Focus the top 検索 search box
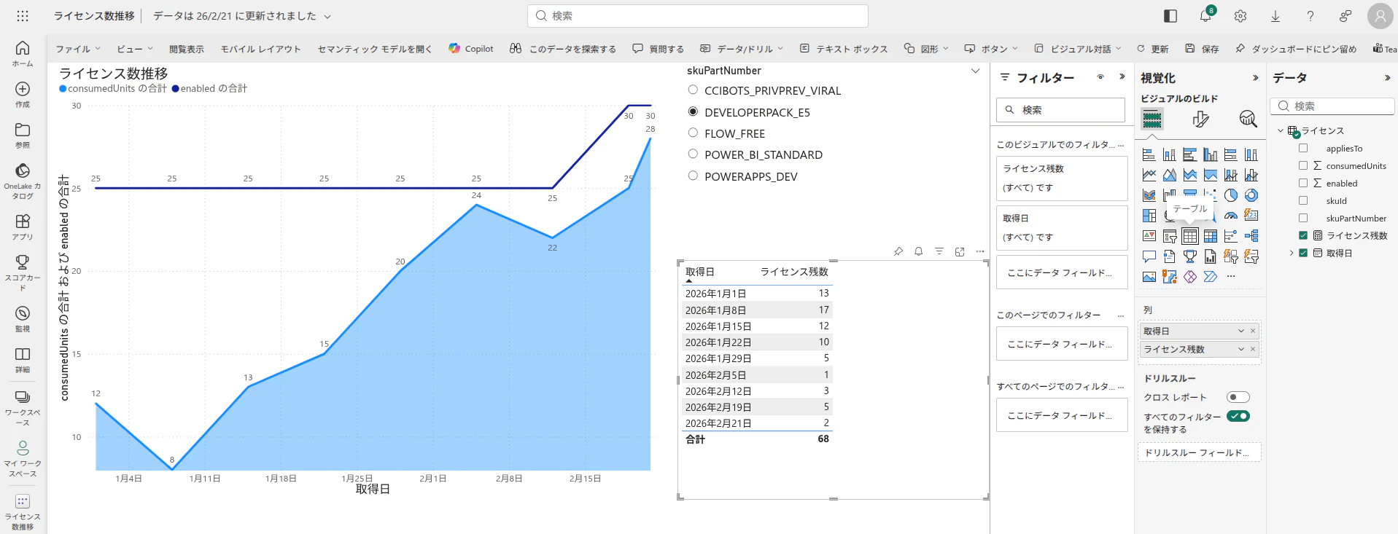1398x534 pixels. (697, 15)
